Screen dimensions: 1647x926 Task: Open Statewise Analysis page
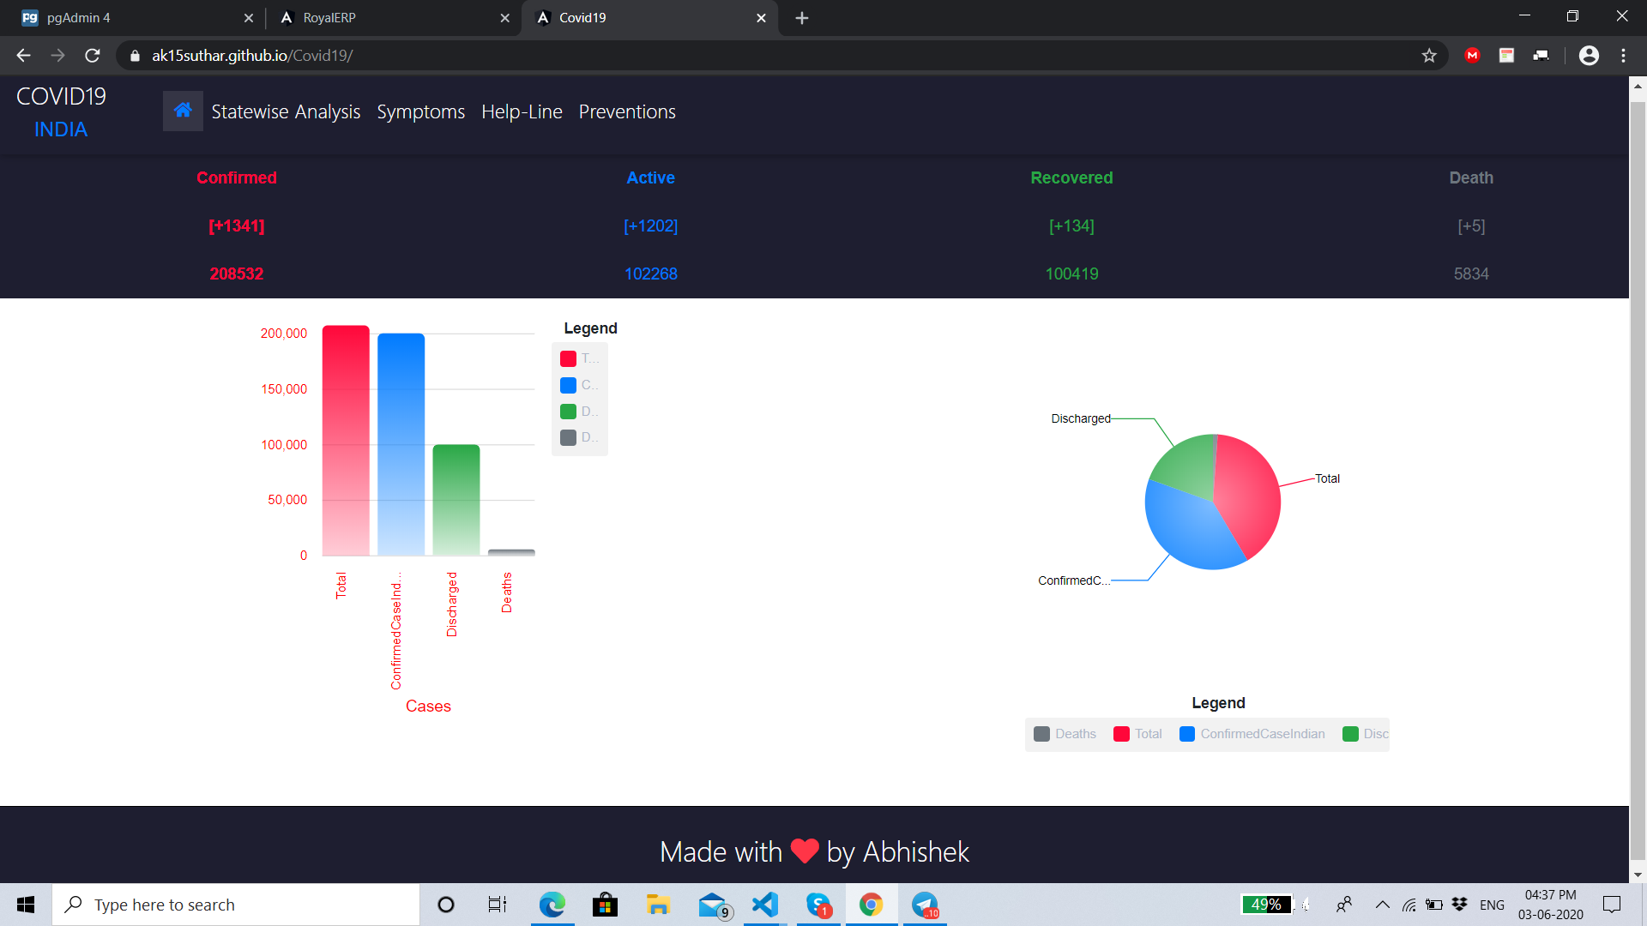click(x=286, y=111)
